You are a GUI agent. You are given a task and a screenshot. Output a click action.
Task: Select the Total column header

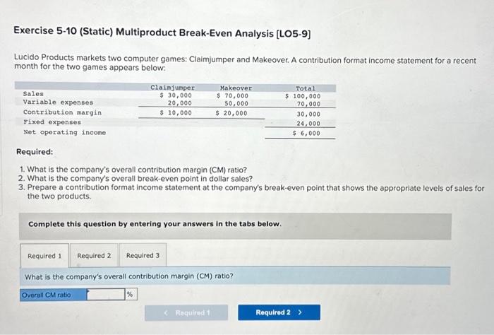tap(306, 88)
